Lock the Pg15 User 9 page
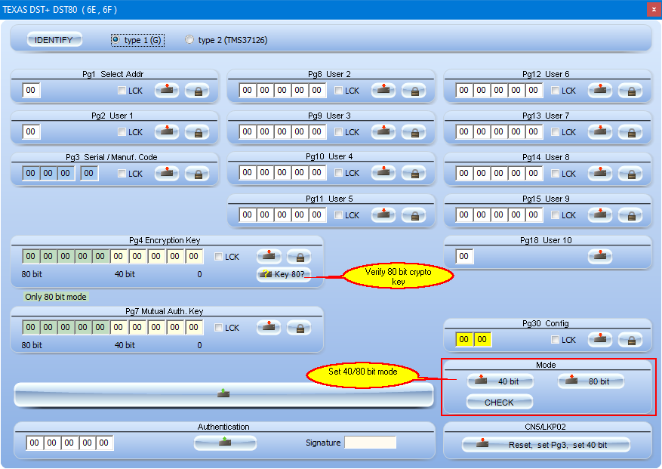Viewport: 662px width, 469px height. pos(631,215)
